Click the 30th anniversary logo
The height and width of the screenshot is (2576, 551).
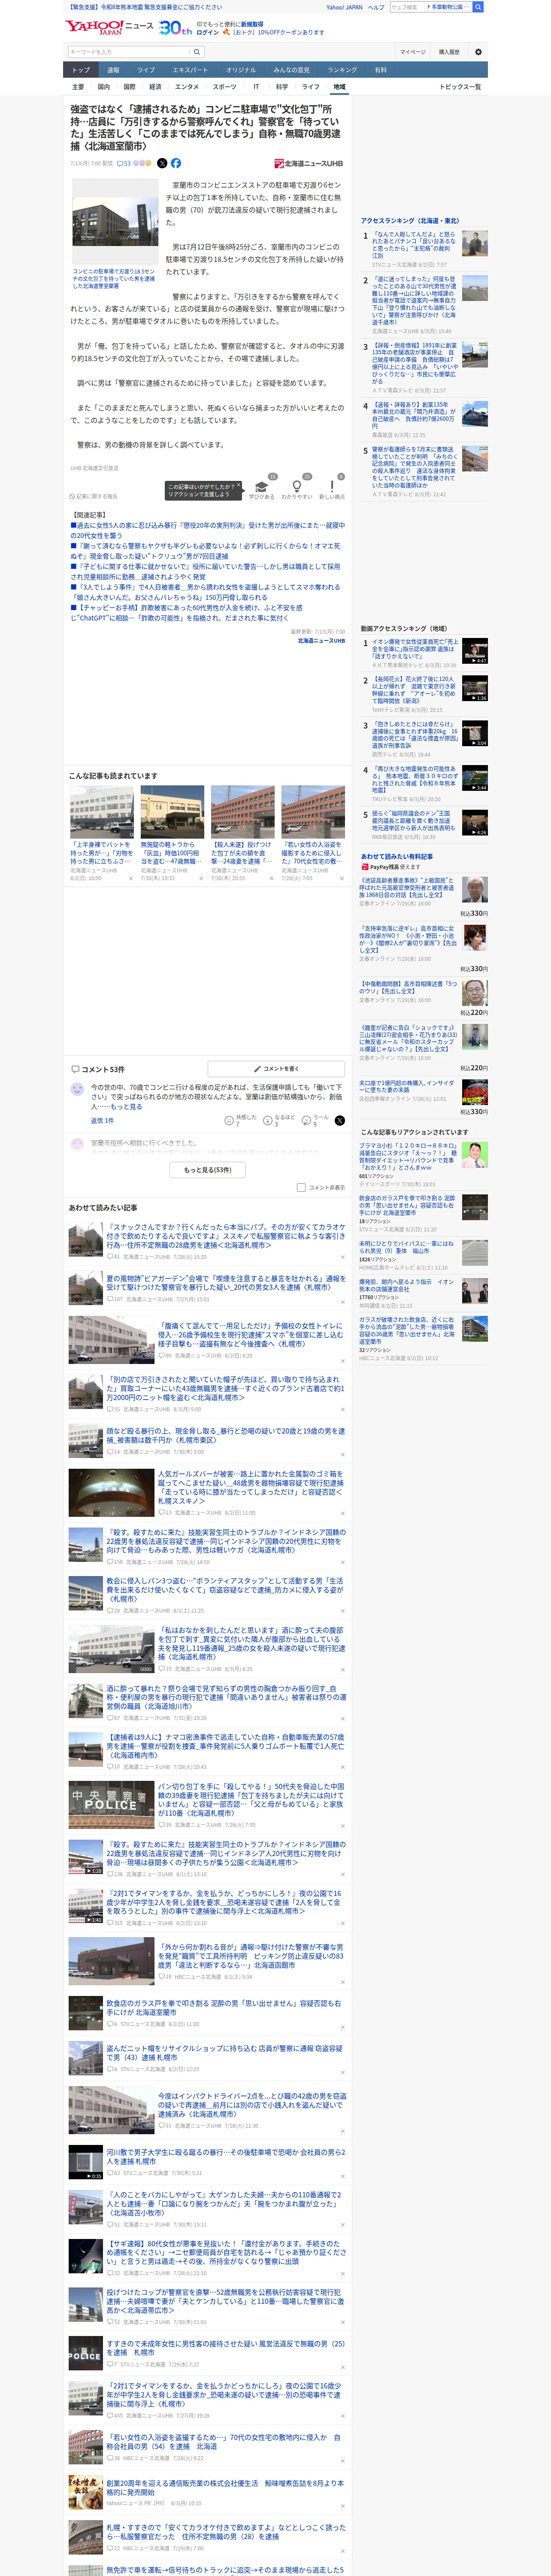pyautogui.click(x=175, y=28)
